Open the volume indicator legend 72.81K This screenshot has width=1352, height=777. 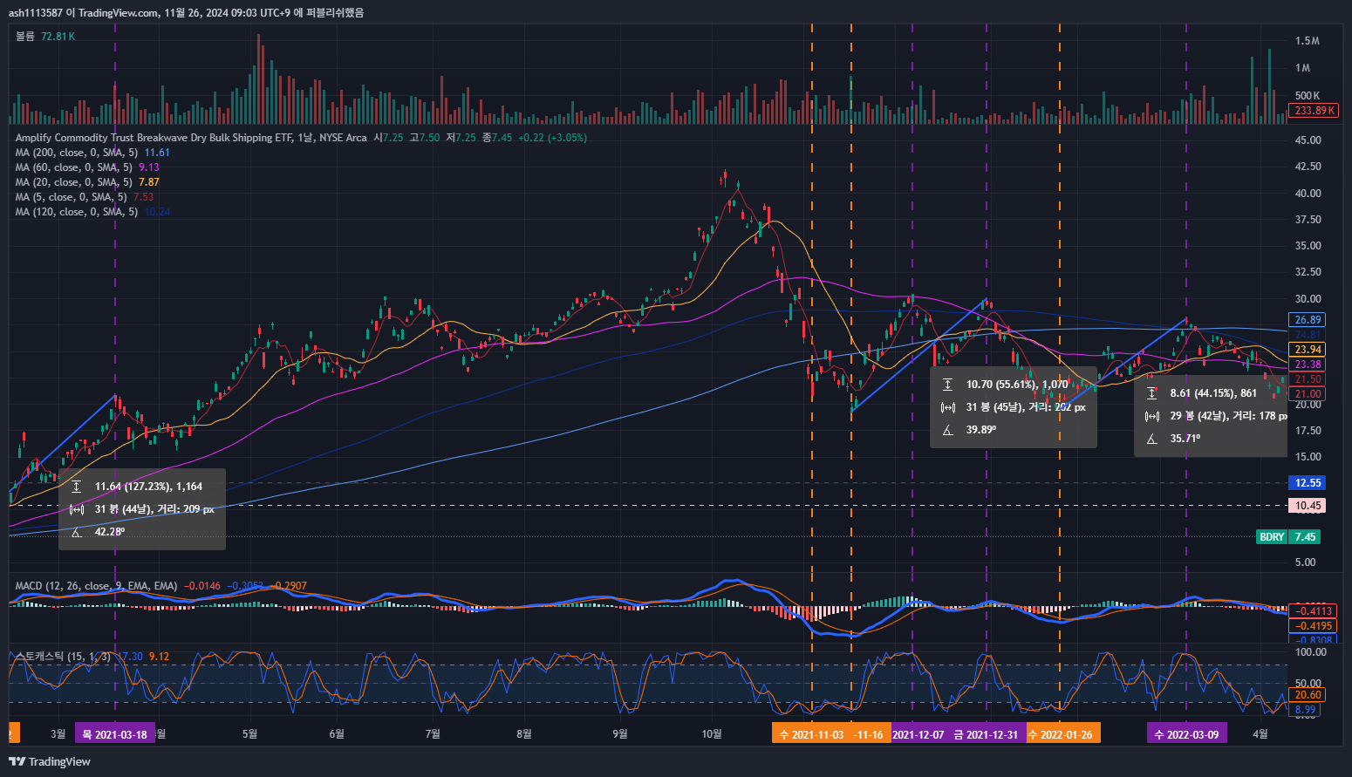tap(45, 37)
